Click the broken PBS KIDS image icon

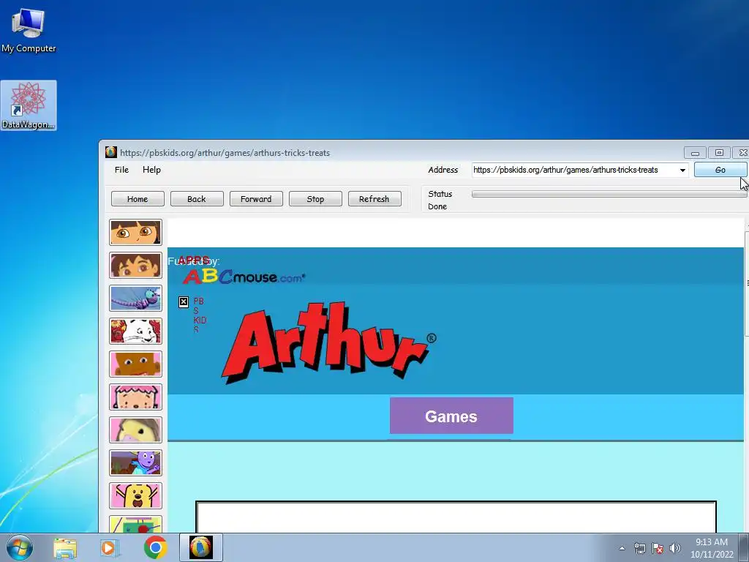click(184, 302)
